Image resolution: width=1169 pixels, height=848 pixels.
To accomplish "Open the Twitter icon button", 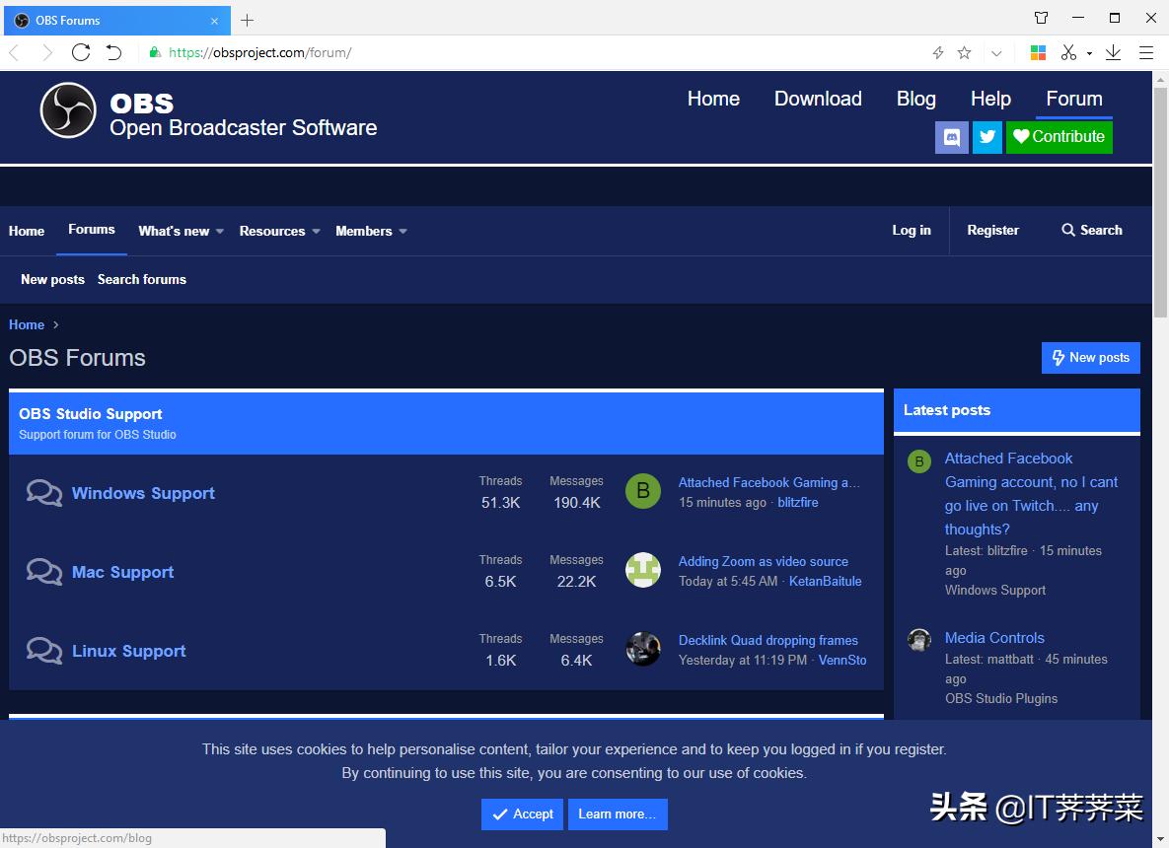I will pyautogui.click(x=987, y=137).
